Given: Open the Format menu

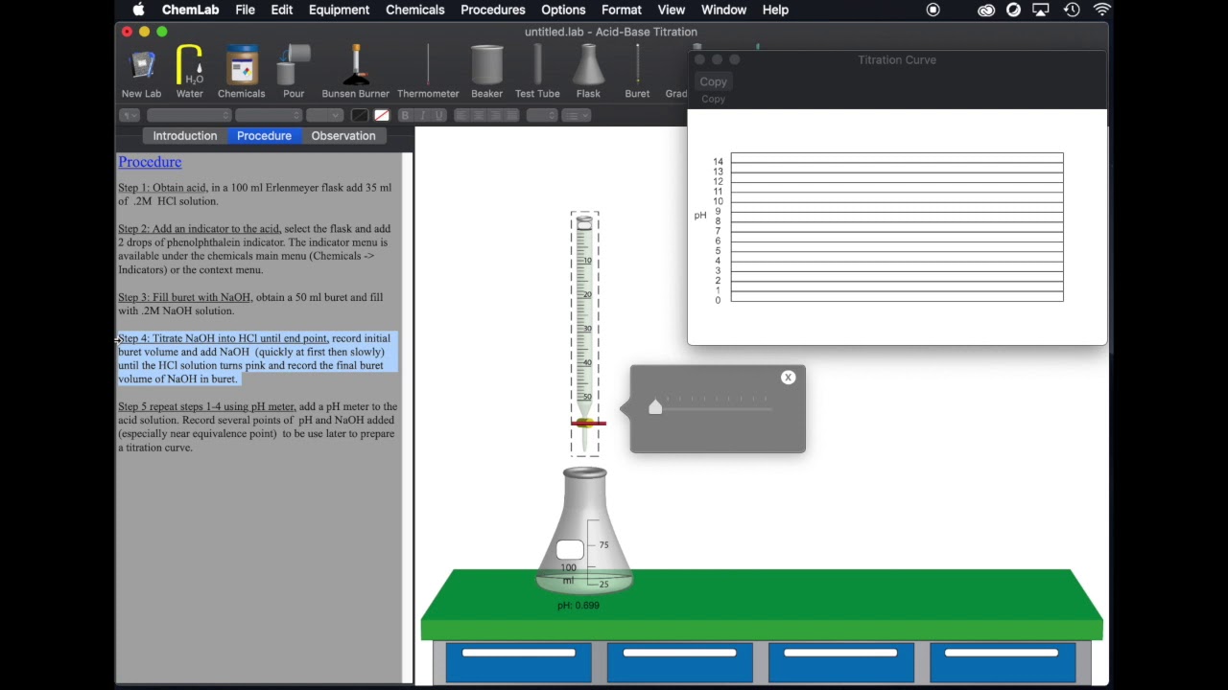Looking at the screenshot, I should [622, 10].
